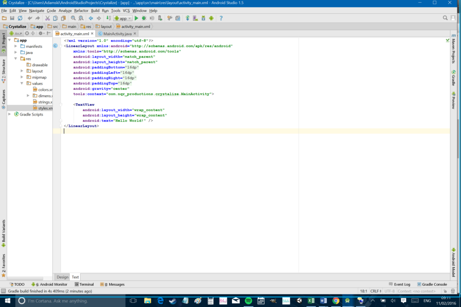Run the app with the green play button
This screenshot has width=461, height=307.
(x=136, y=18)
